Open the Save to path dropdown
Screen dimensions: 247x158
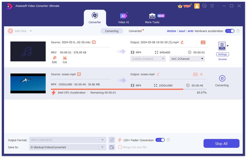coord(103,147)
